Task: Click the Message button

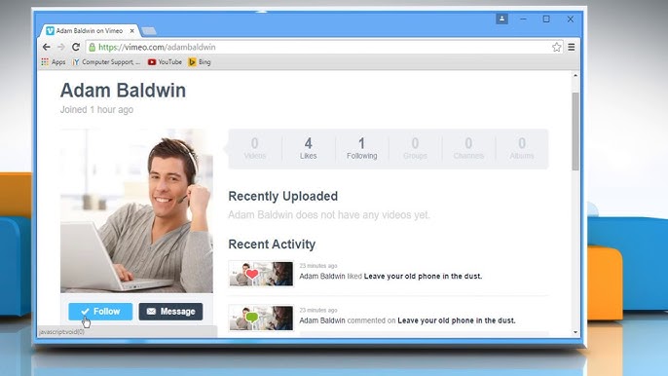Action: pyautogui.click(x=170, y=311)
